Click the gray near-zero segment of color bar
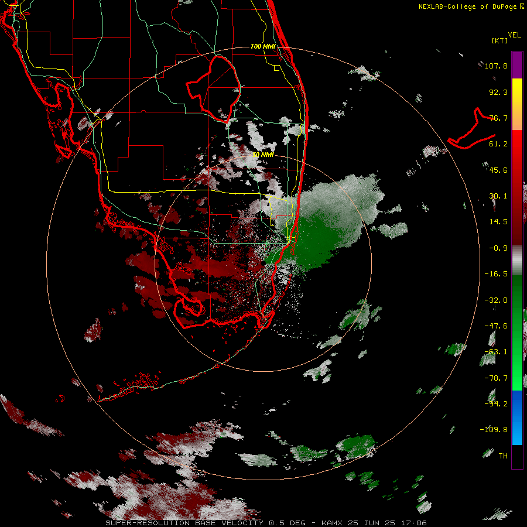527x527 pixels. point(517,260)
